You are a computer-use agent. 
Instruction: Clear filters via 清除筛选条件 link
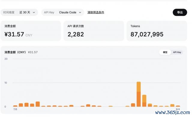pyautogui.click(x=96, y=12)
